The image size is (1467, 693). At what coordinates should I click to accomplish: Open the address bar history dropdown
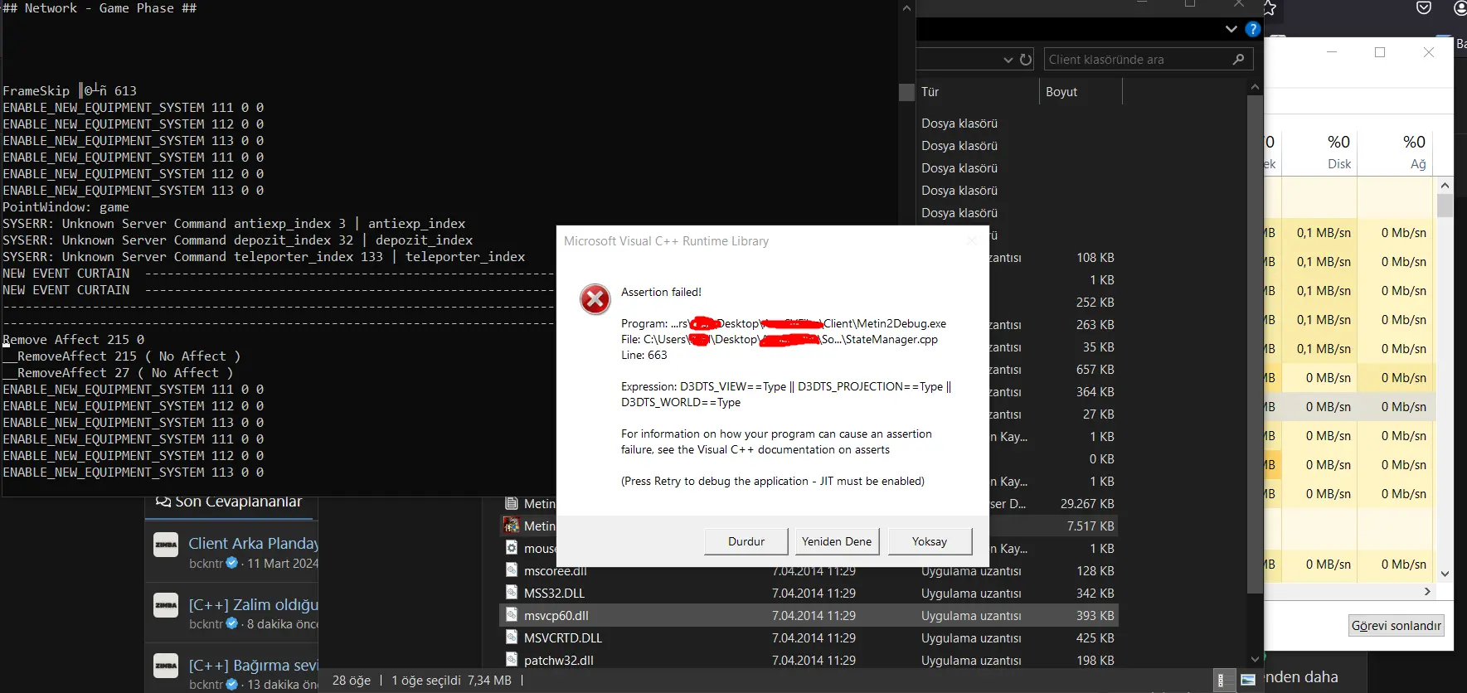[1008, 60]
